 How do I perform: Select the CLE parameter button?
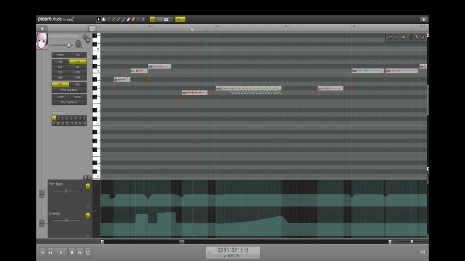coord(60,72)
